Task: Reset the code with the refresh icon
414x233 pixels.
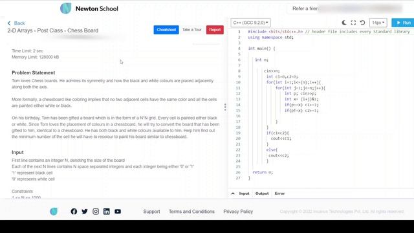Action: point(362,23)
